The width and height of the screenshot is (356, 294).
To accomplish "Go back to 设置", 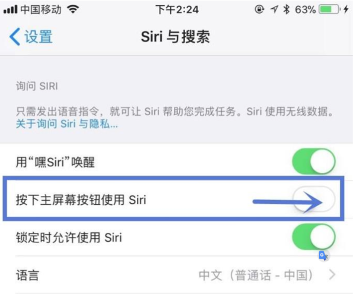I will click(38, 37).
